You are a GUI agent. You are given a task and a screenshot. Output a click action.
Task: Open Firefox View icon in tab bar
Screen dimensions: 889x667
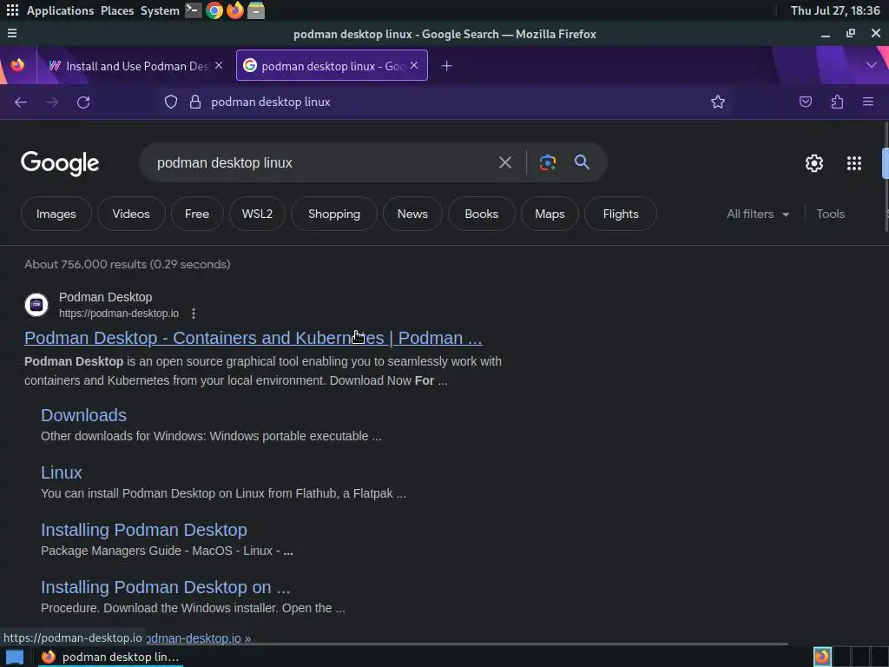tap(17, 65)
